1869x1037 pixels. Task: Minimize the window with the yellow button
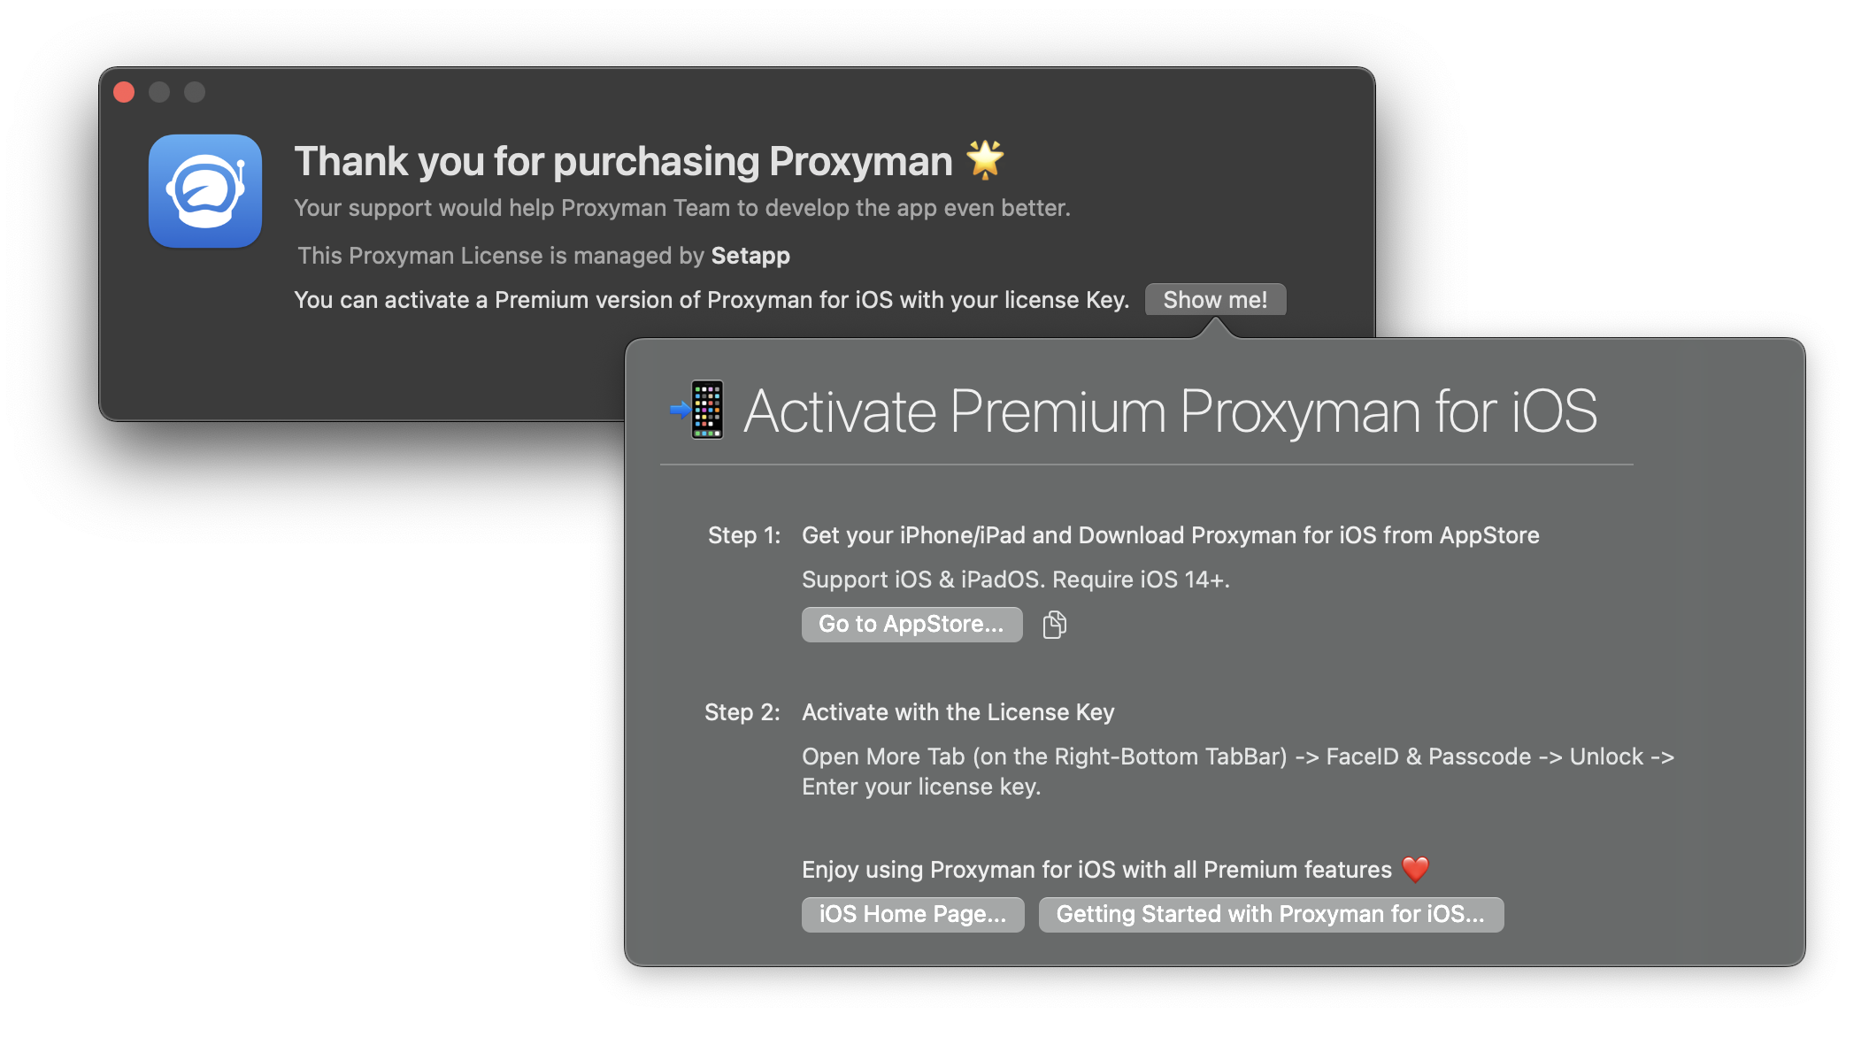tap(159, 91)
